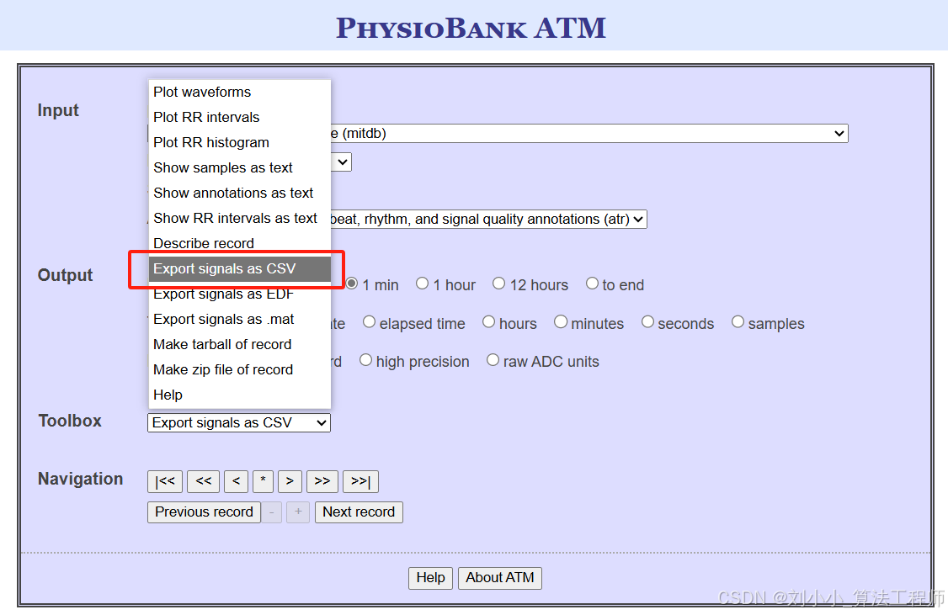Choose 'hours' time format radio

pyautogui.click(x=488, y=322)
